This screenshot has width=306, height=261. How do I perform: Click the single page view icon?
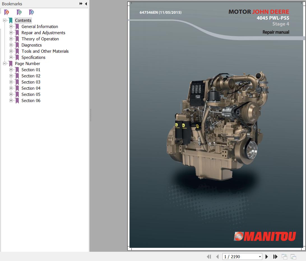coord(284,257)
